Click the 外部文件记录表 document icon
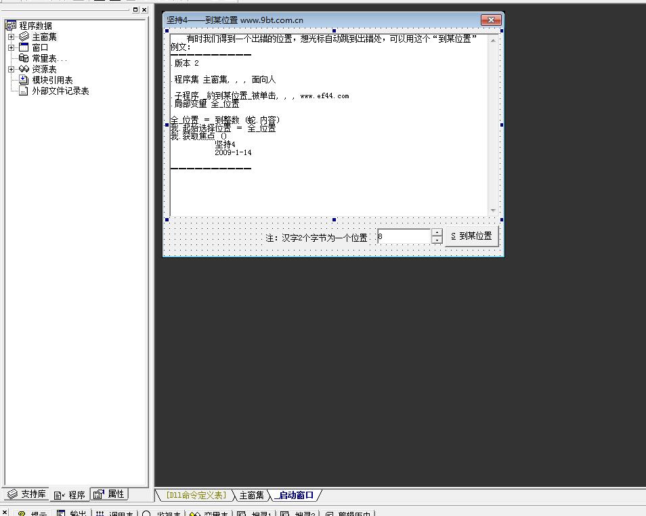Viewport: 646px width, 516px height. [24, 91]
